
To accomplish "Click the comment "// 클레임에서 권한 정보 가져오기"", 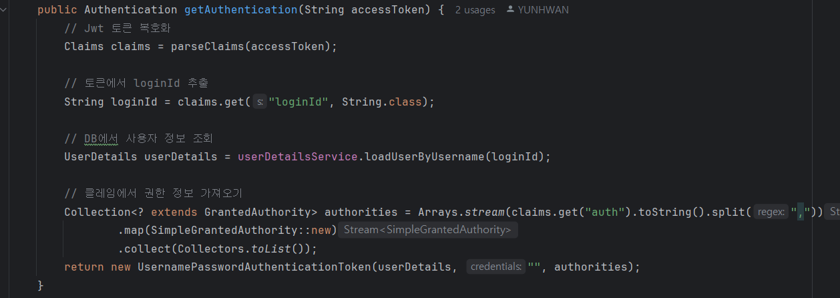I will pyautogui.click(x=153, y=194).
